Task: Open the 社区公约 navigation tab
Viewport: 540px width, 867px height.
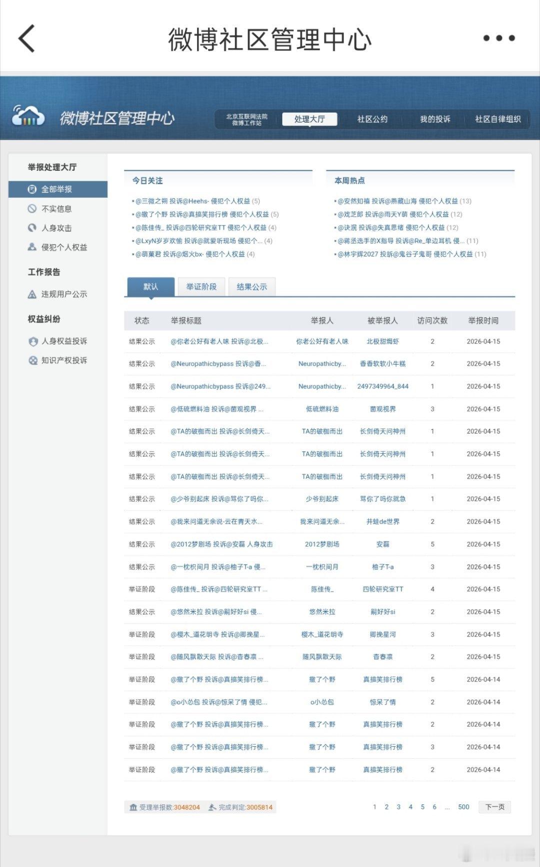Action: point(372,119)
